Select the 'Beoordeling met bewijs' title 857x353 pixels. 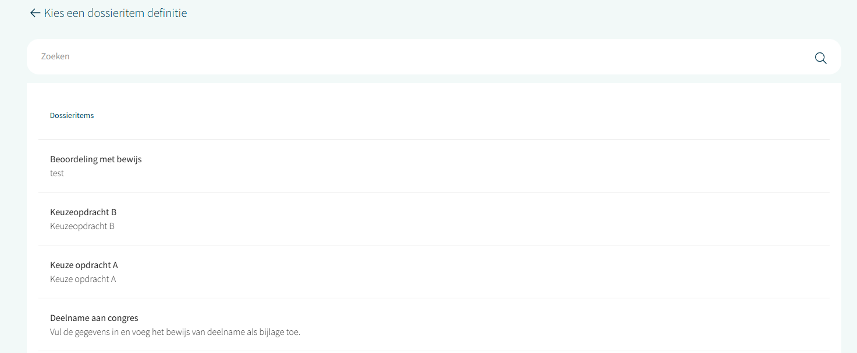click(x=96, y=159)
